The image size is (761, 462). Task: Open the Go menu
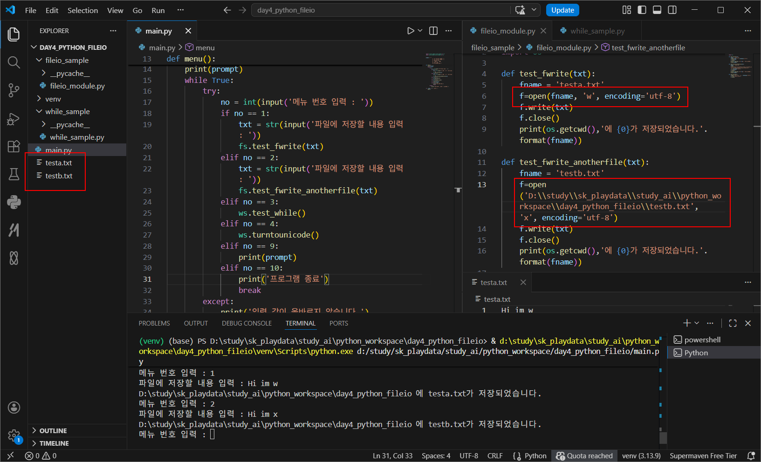coord(137,10)
